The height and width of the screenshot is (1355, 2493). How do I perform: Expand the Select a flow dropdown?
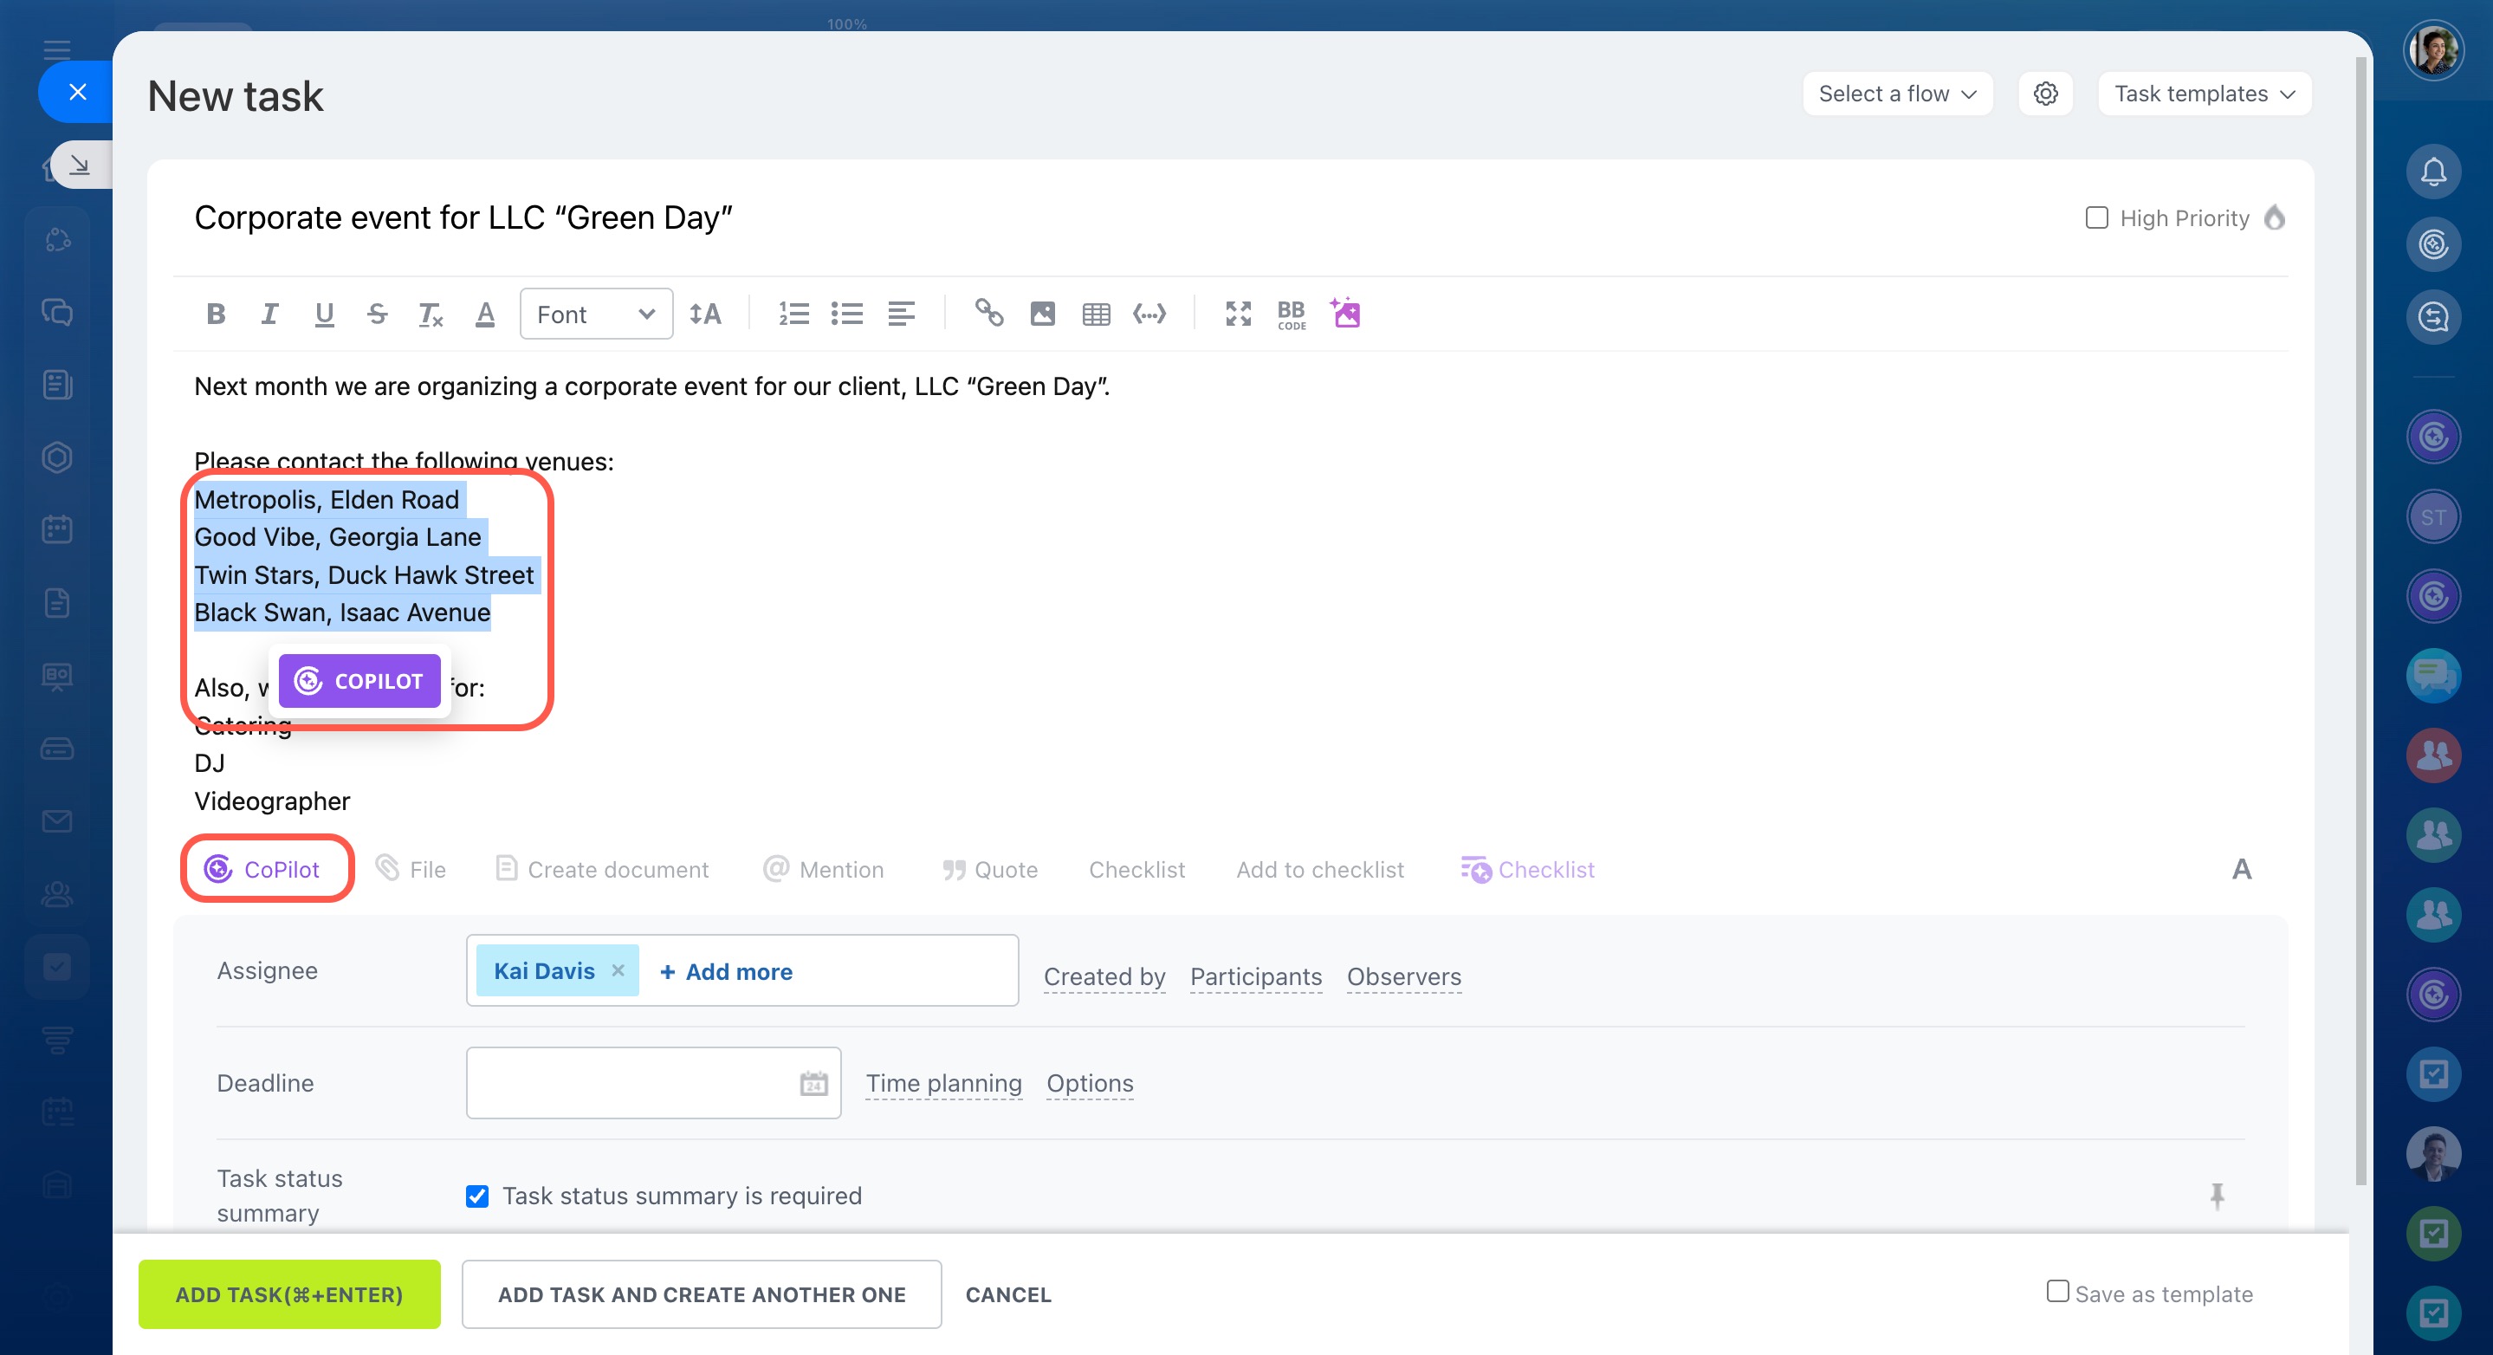point(1897,94)
